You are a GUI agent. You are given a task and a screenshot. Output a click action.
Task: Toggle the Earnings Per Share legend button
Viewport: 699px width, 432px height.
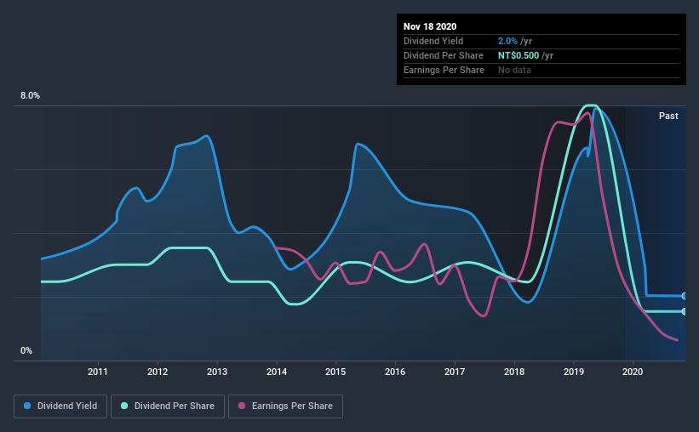285,406
